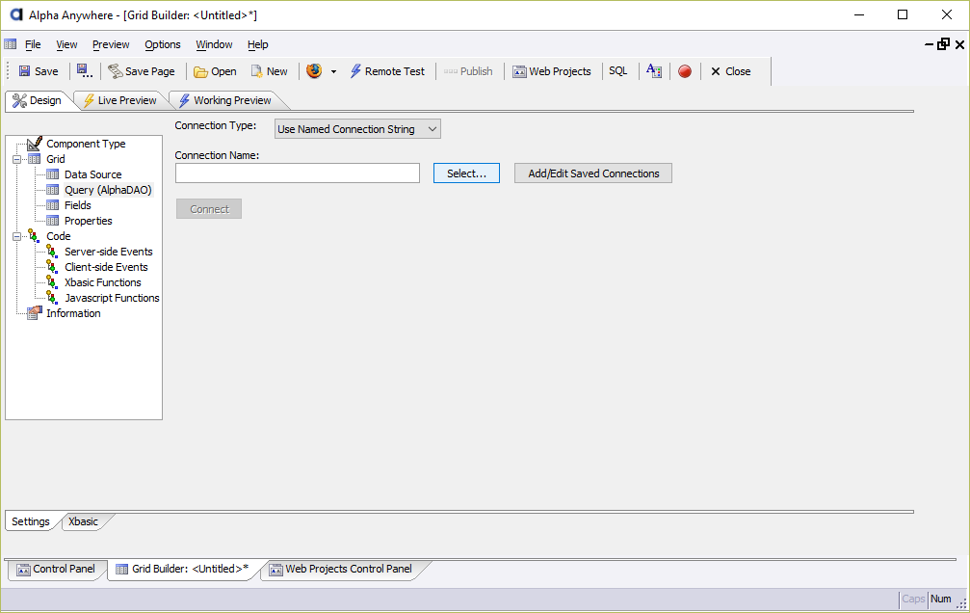Image resolution: width=970 pixels, height=613 pixels.
Task: Select Properties in the tree
Action: tap(89, 221)
